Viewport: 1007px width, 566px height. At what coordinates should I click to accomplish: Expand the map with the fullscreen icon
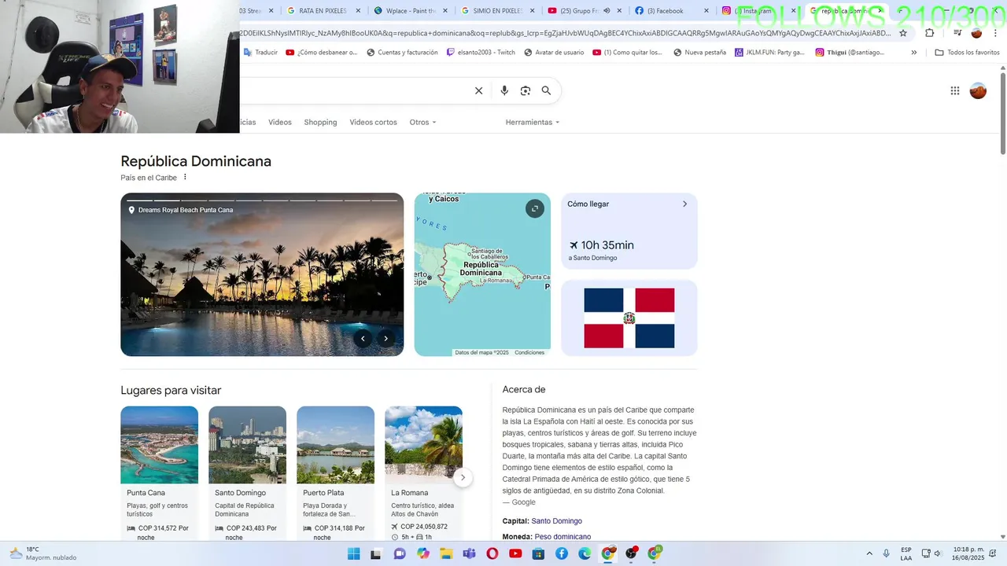(x=535, y=208)
